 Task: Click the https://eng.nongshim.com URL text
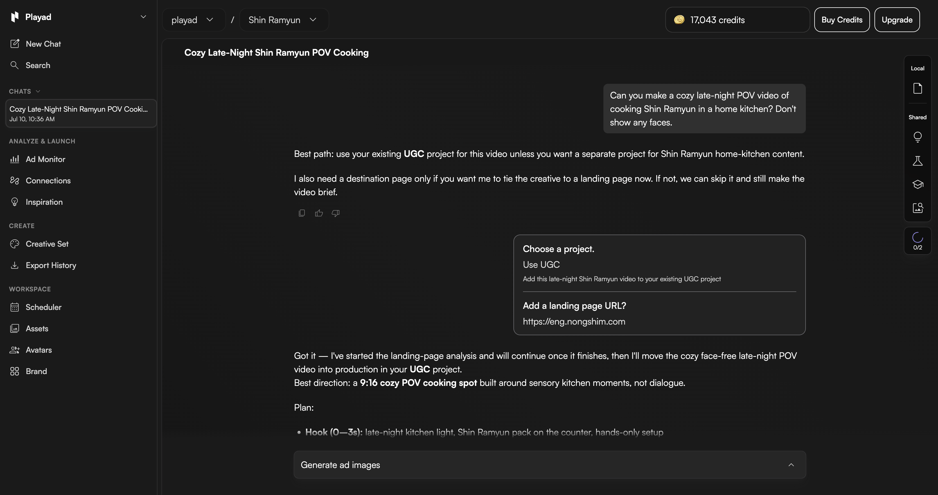tap(574, 322)
